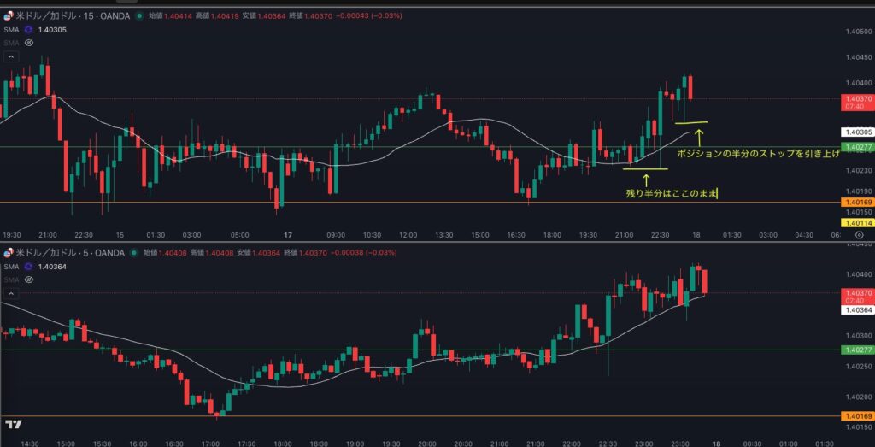Screen dimensions: 875x447
Task: Click the orange 1.40169 price label in top chart
Action: point(858,203)
